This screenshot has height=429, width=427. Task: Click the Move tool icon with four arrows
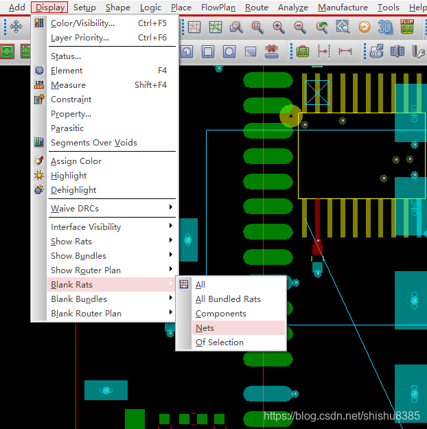(x=16, y=27)
